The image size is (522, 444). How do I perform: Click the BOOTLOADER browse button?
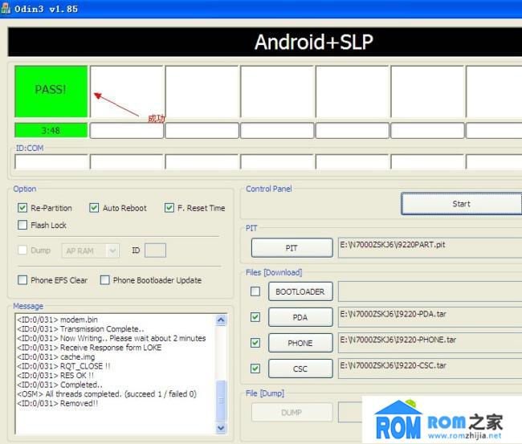coord(300,291)
